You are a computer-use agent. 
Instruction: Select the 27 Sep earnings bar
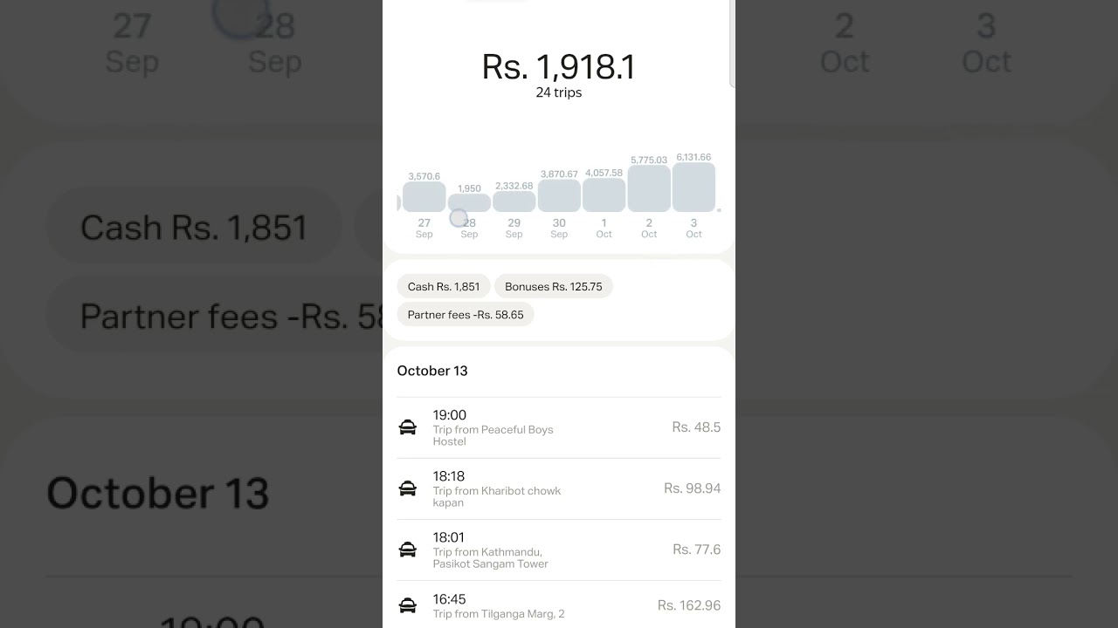[x=424, y=196]
